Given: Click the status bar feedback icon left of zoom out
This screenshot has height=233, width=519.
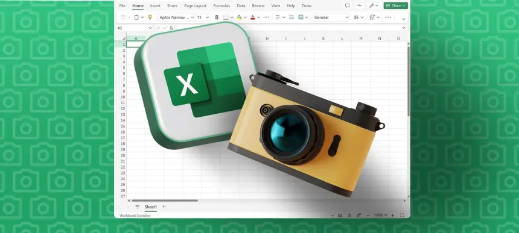Looking at the screenshot, I should (359, 215).
